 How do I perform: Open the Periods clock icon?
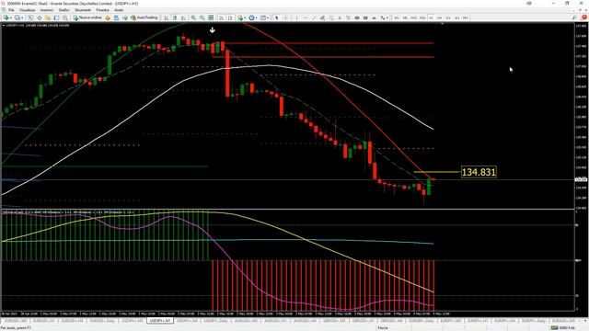251,17
